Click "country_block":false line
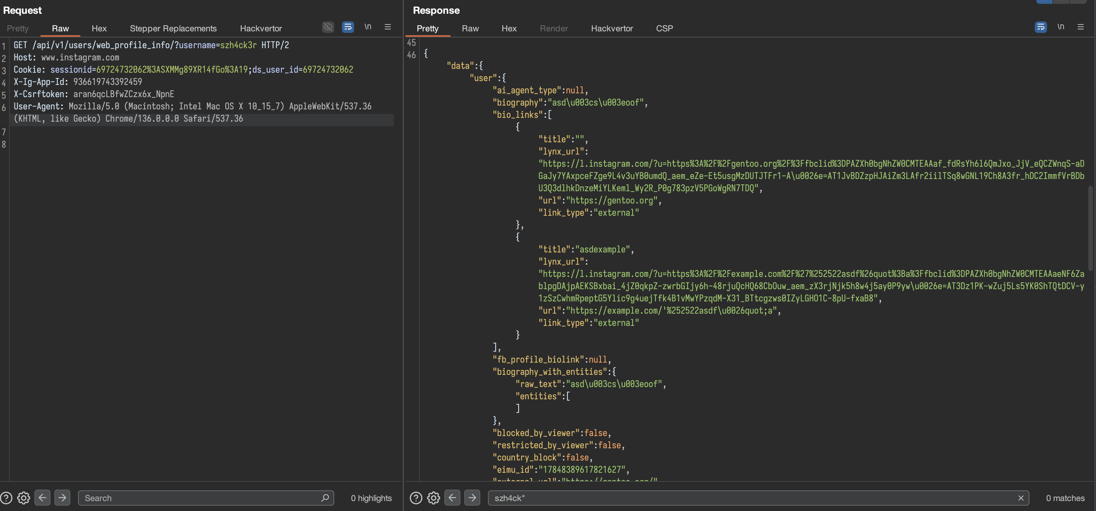 click(x=543, y=458)
